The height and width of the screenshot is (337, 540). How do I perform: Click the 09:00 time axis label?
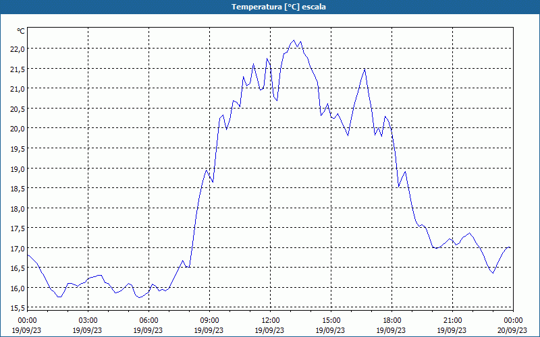[209, 321]
